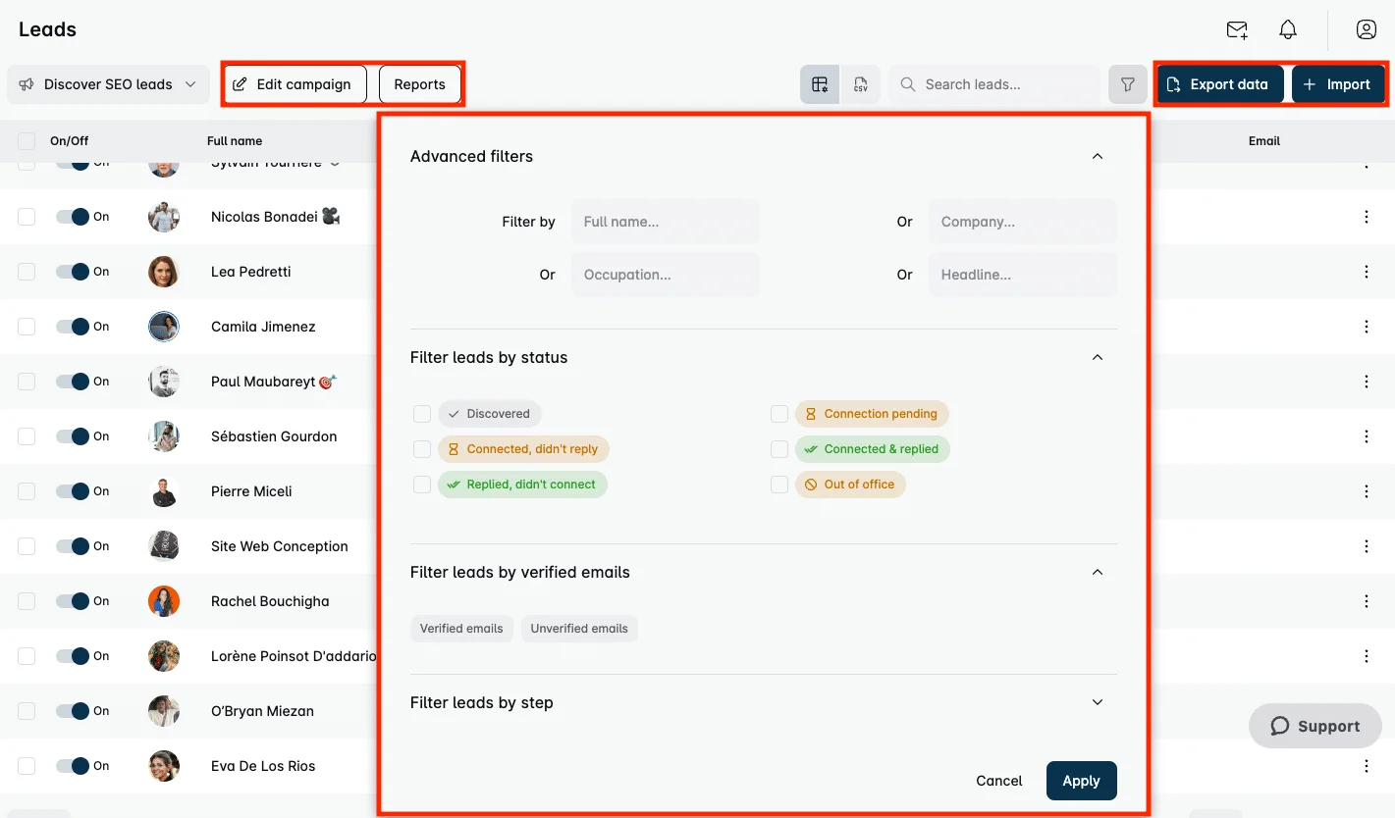Expand Filter leads by step section
This screenshot has width=1395, height=818.
[x=1098, y=702]
